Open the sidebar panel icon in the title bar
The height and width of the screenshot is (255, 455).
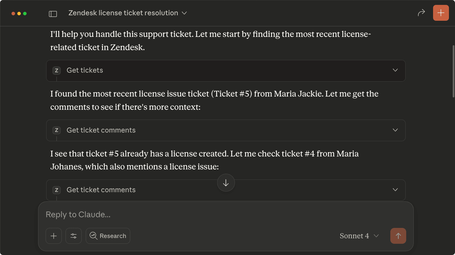coord(53,14)
